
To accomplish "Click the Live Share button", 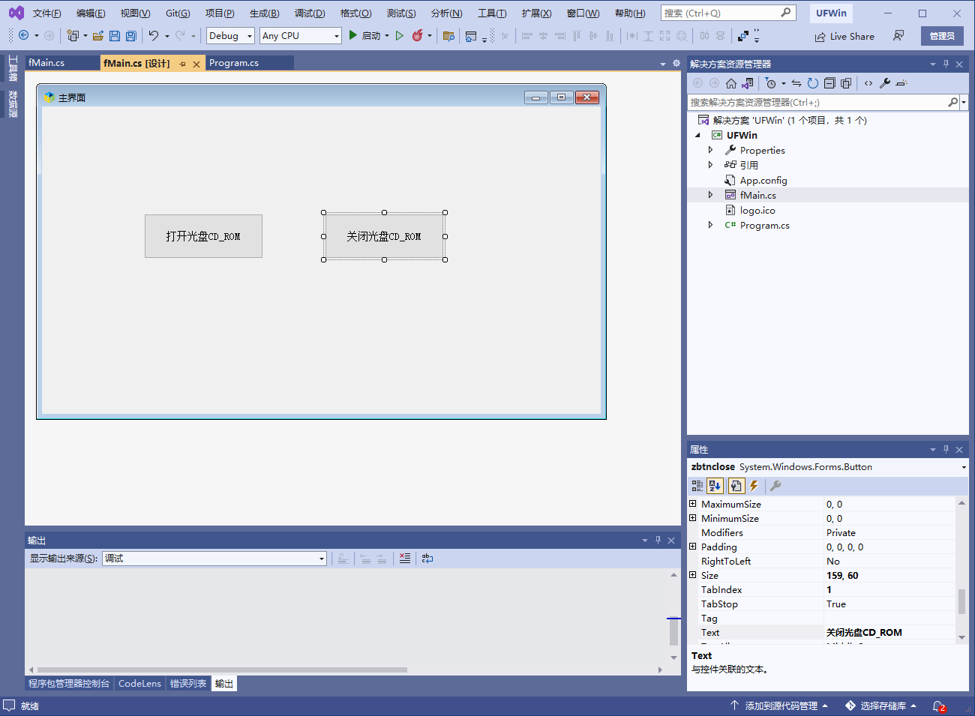I will click(844, 36).
